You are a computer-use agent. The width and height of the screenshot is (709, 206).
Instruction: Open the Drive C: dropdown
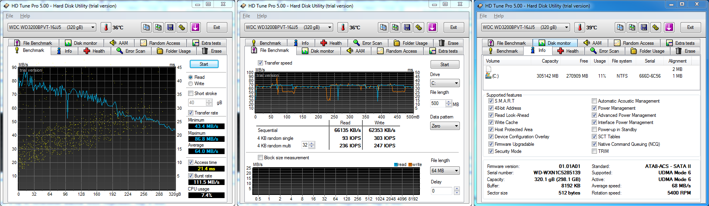(x=445, y=83)
